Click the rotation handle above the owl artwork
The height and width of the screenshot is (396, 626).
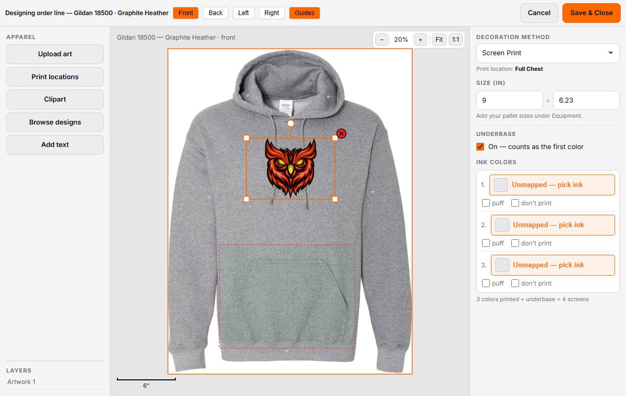pyautogui.click(x=291, y=123)
